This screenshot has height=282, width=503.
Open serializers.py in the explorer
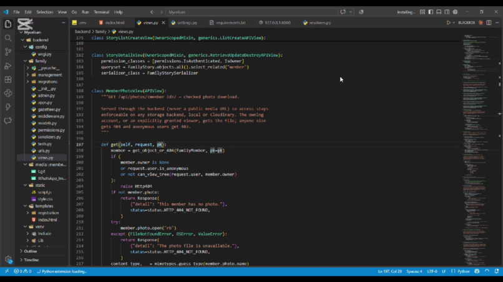[49, 137]
